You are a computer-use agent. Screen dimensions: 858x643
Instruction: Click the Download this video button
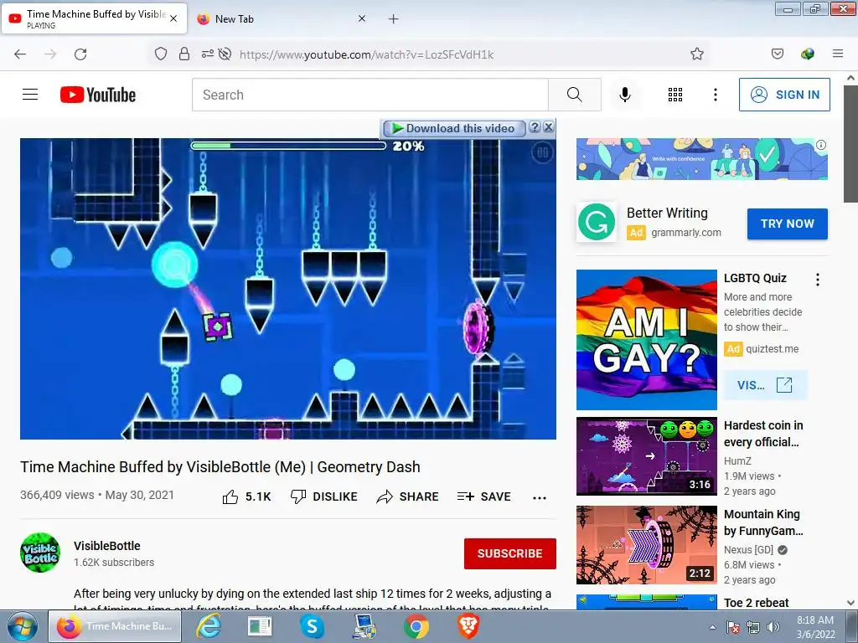453,128
